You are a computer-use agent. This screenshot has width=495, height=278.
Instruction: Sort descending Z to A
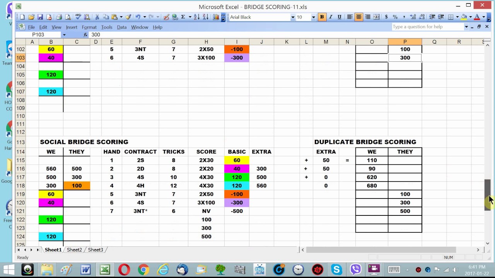[x=205, y=17]
